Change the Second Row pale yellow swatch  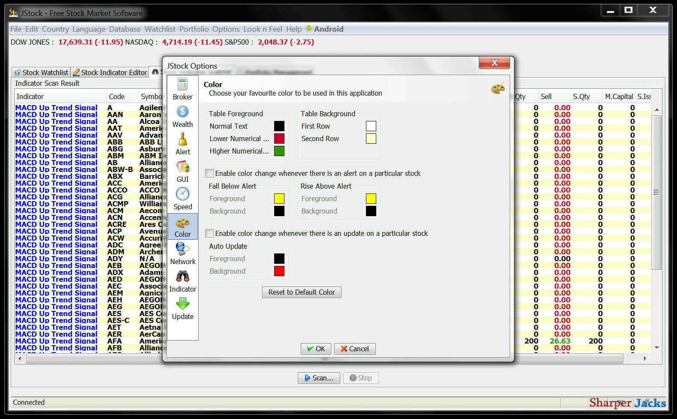tap(371, 139)
